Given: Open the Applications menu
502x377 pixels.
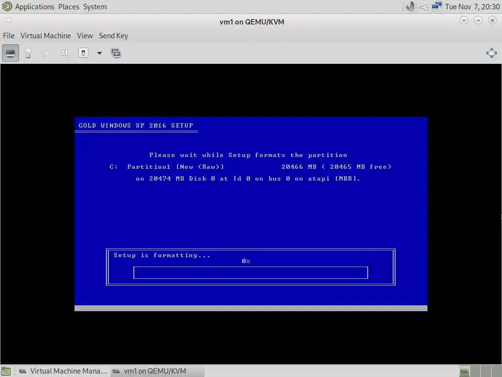Looking at the screenshot, I should pos(35,7).
